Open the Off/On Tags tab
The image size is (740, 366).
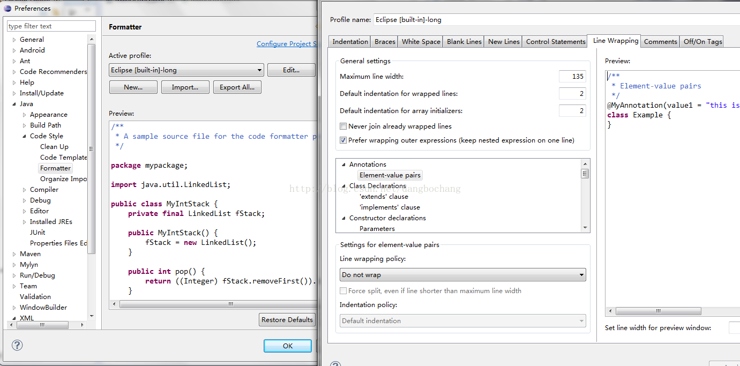tap(702, 42)
